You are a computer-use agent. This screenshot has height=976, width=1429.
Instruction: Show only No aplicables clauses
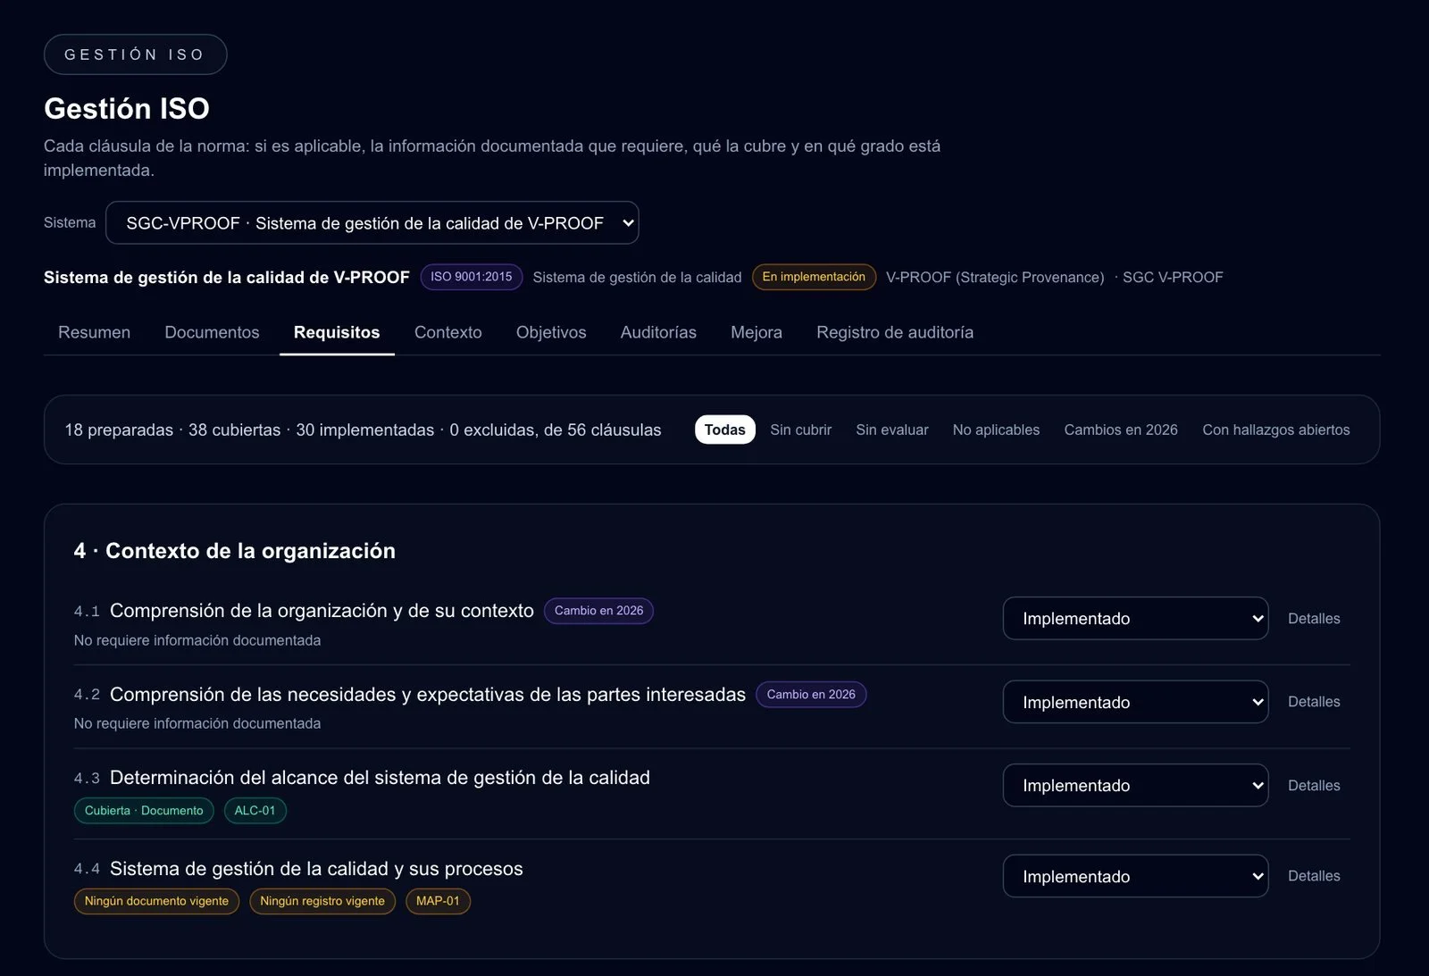996,430
